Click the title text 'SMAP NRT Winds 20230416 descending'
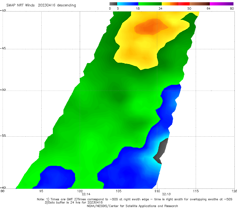 [x=41, y=5]
